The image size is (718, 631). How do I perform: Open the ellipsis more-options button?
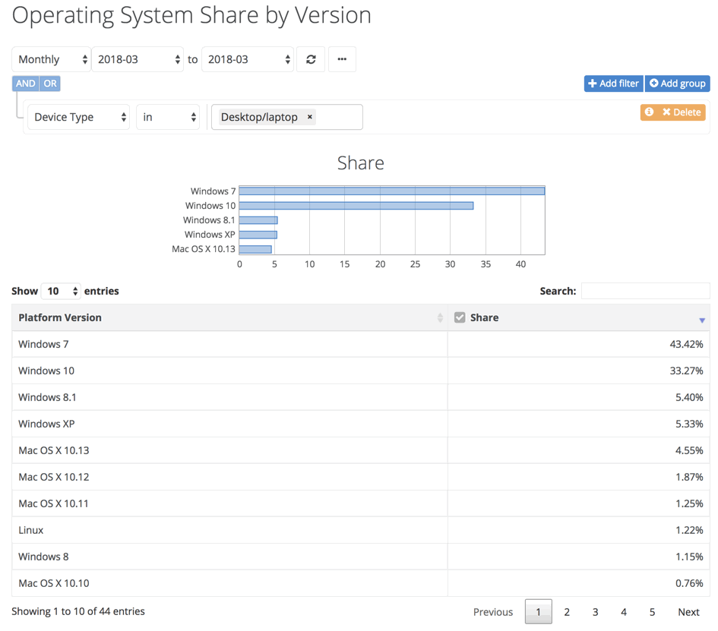click(x=342, y=59)
